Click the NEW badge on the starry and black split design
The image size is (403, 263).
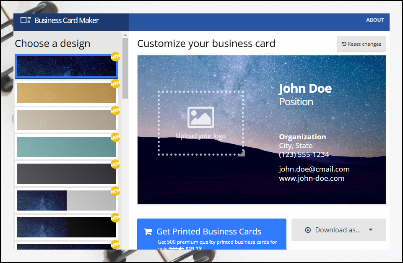click(115, 218)
